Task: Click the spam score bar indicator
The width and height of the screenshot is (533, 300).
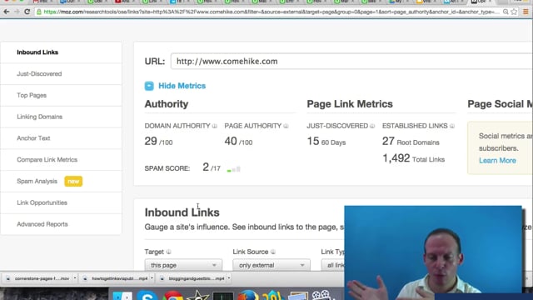Action: 234,169
